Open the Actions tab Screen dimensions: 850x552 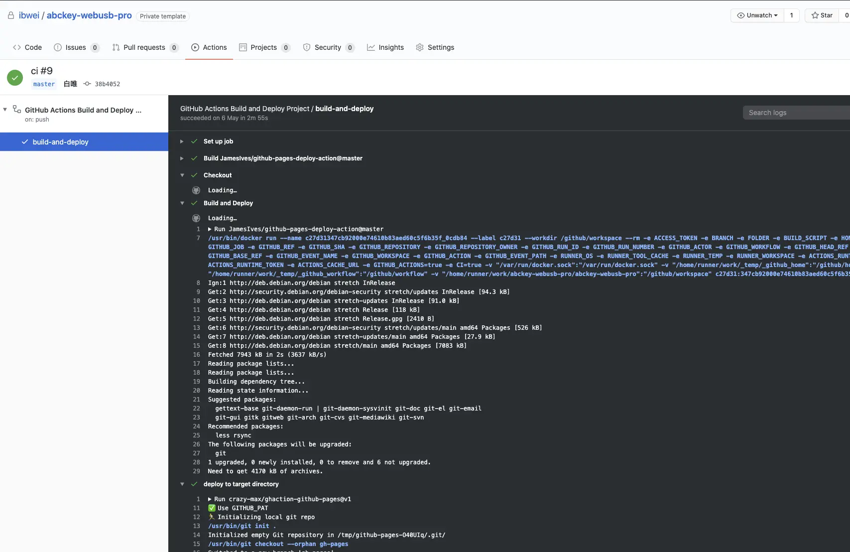coord(209,47)
